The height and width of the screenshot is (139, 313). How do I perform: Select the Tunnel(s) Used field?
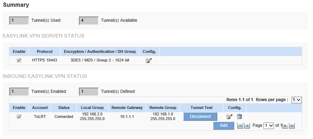19,20
